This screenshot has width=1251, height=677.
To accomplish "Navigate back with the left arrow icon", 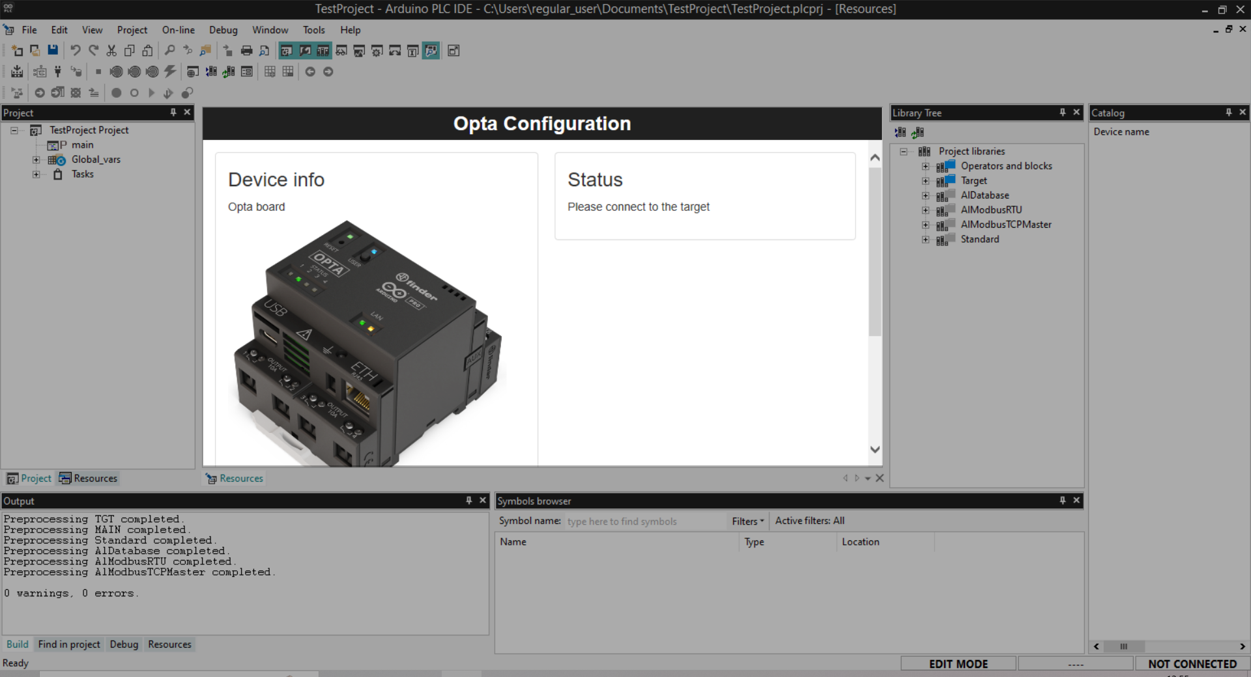I will [x=310, y=72].
